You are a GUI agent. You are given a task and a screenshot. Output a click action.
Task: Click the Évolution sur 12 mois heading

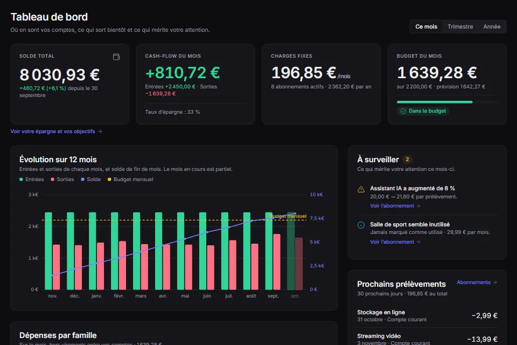(x=58, y=160)
